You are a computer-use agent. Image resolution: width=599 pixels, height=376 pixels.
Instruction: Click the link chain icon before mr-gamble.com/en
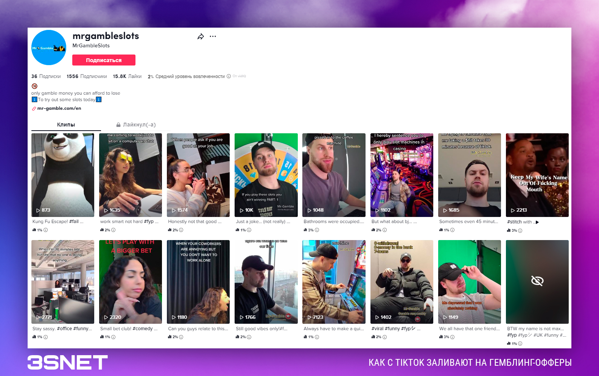click(34, 109)
